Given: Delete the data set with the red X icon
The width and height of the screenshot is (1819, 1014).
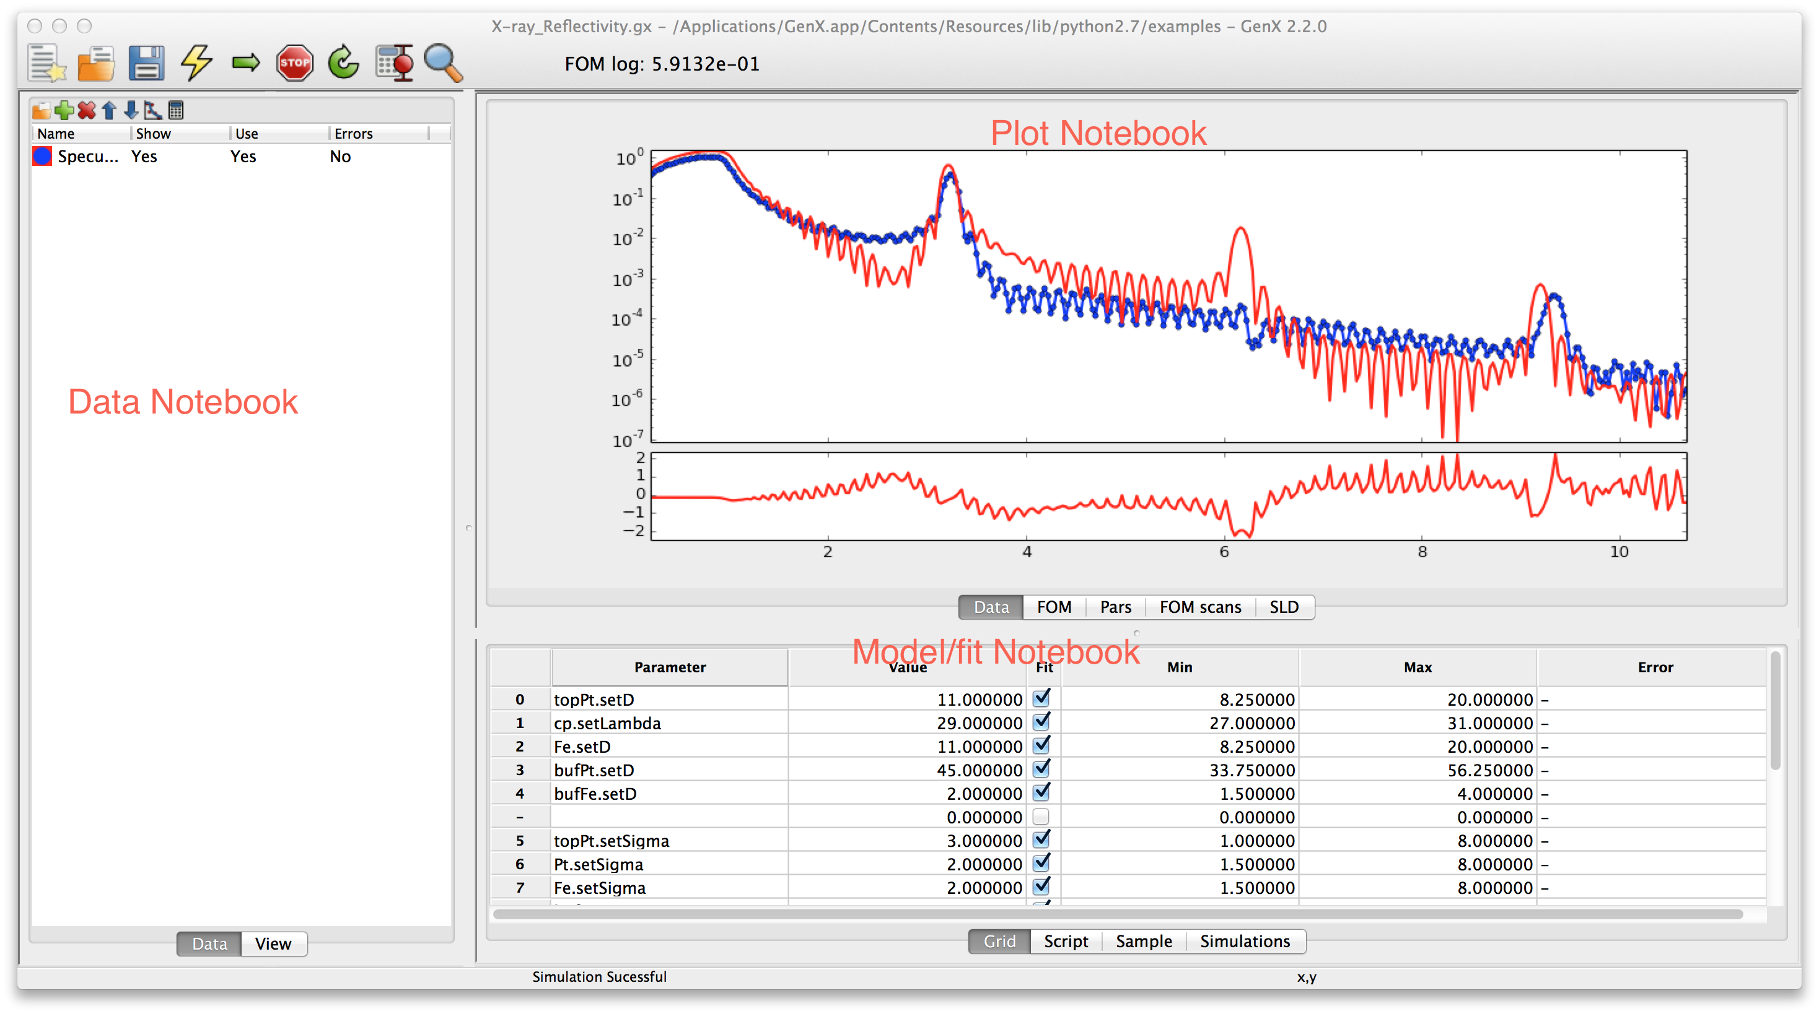Looking at the screenshot, I should pyautogui.click(x=86, y=111).
